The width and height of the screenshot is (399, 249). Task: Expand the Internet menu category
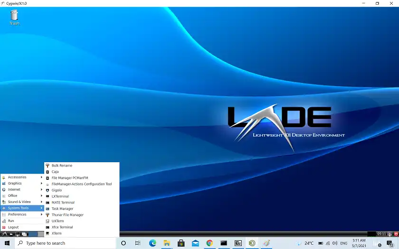(22, 190)
